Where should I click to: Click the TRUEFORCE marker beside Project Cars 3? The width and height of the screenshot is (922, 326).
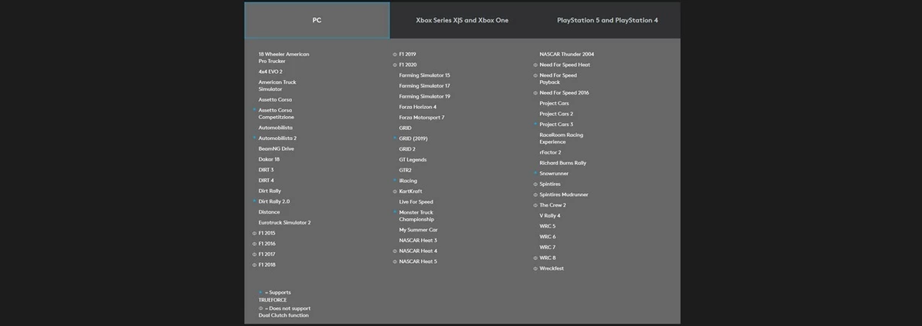pyautogui.click(x=536, y=124)
